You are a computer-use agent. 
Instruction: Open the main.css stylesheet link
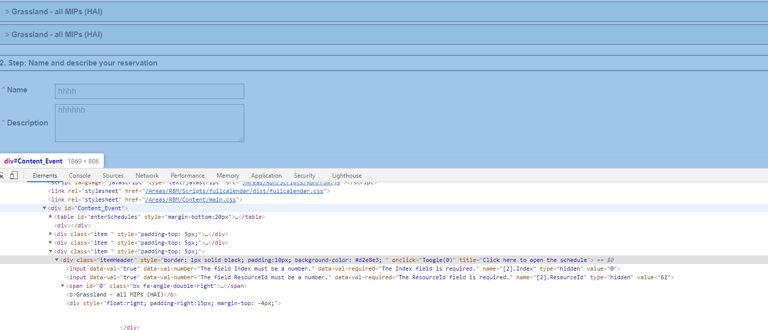pyautogui.click(x=191, y=199)
